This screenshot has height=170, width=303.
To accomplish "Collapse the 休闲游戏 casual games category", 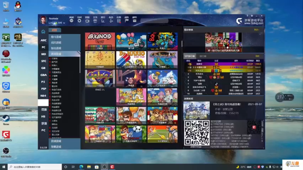I will click(64, 54).
